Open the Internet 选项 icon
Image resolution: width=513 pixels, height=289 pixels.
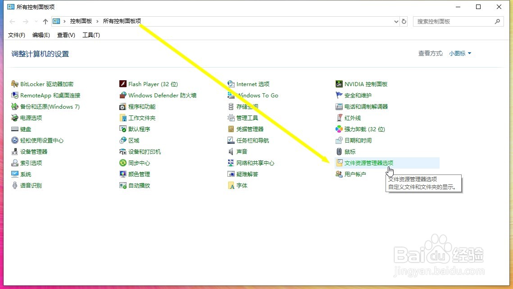click(231, 84)
